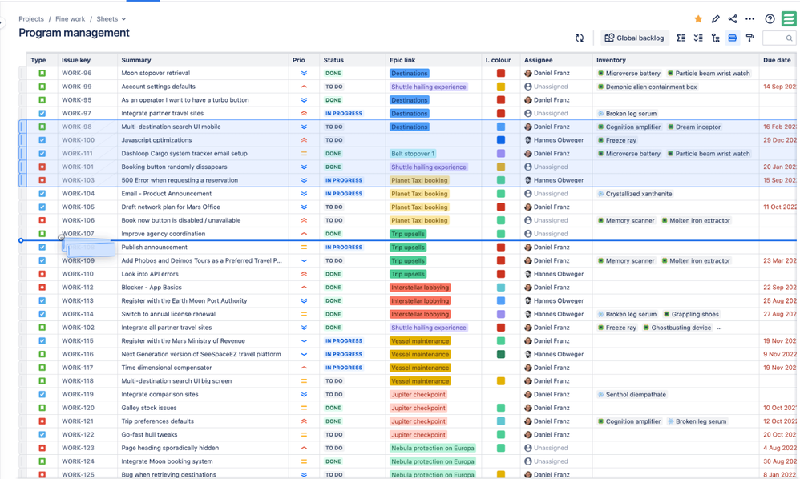Click the search input field
This screenshot has height=479, width=800.
778,38
